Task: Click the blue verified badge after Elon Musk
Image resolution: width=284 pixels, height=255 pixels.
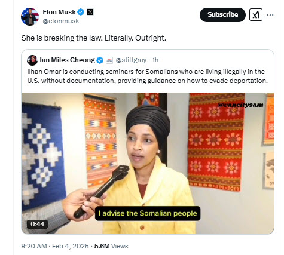Action: tap(81, 12)
